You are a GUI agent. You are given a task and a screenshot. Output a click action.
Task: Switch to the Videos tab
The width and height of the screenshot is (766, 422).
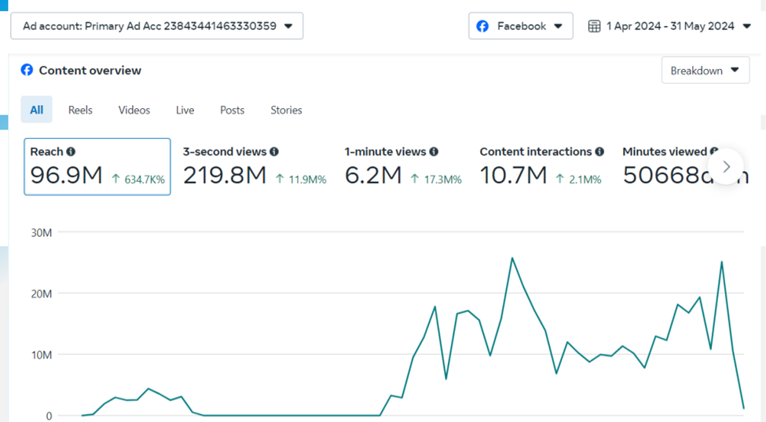(x=134, y=110)
